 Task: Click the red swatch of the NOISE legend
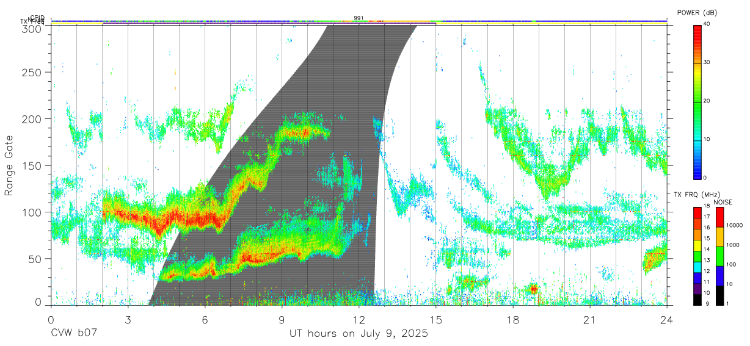(719, 217)
